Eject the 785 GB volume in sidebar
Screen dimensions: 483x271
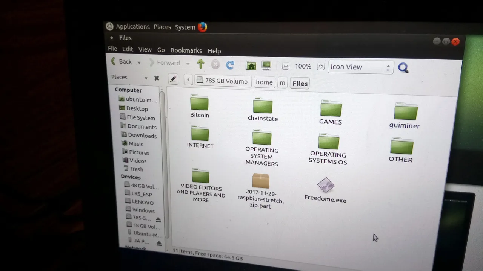[158, 219]
